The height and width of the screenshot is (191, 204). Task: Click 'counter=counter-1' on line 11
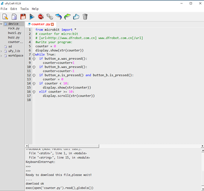pos(59,71)
